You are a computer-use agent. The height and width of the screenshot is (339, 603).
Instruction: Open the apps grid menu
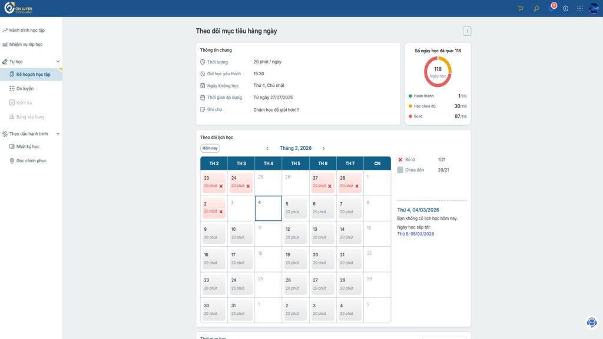[580, 8]
